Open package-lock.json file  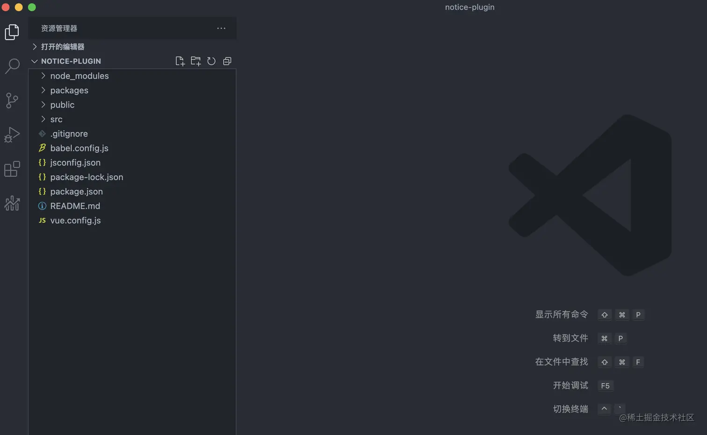132,177
